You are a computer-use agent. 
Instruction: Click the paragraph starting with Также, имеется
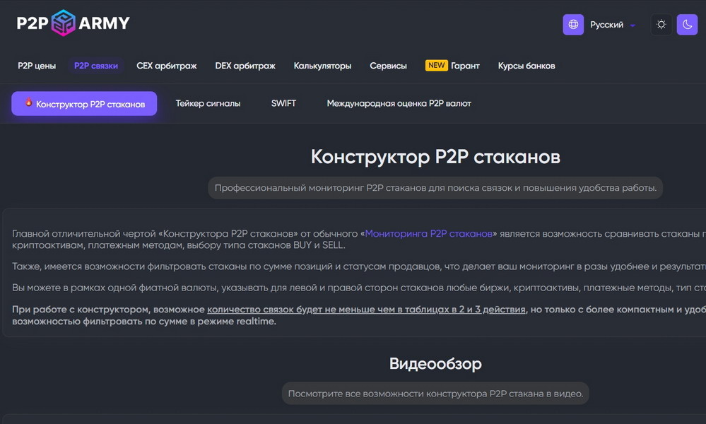click(359, 266)
